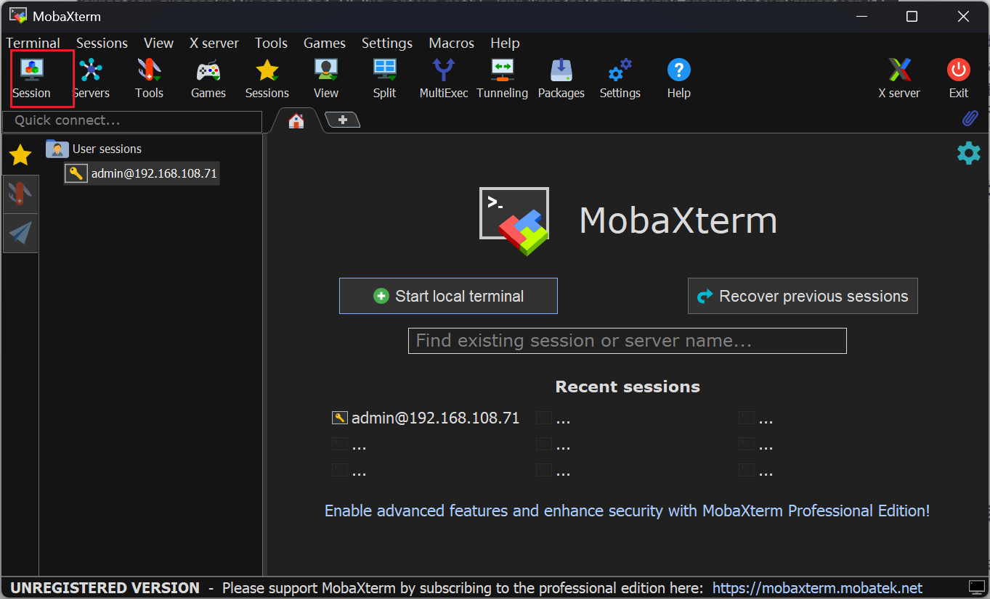The height and width of the screenshot is (599, 990).
Task: Open the X server menu
Action: click(x=214, y=43)
